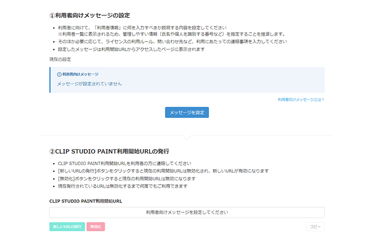Click the メッセージを設定 button
The image size is (374, 242).
pos(186,112)
